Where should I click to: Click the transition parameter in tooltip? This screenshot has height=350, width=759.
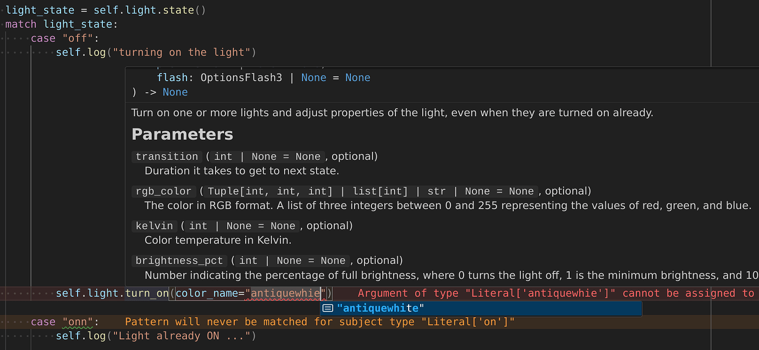[167, 157]
